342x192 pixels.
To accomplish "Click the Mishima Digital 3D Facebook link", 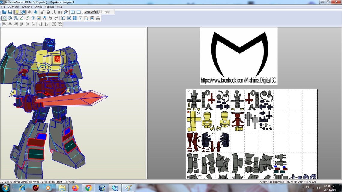I will click(238, 80).
